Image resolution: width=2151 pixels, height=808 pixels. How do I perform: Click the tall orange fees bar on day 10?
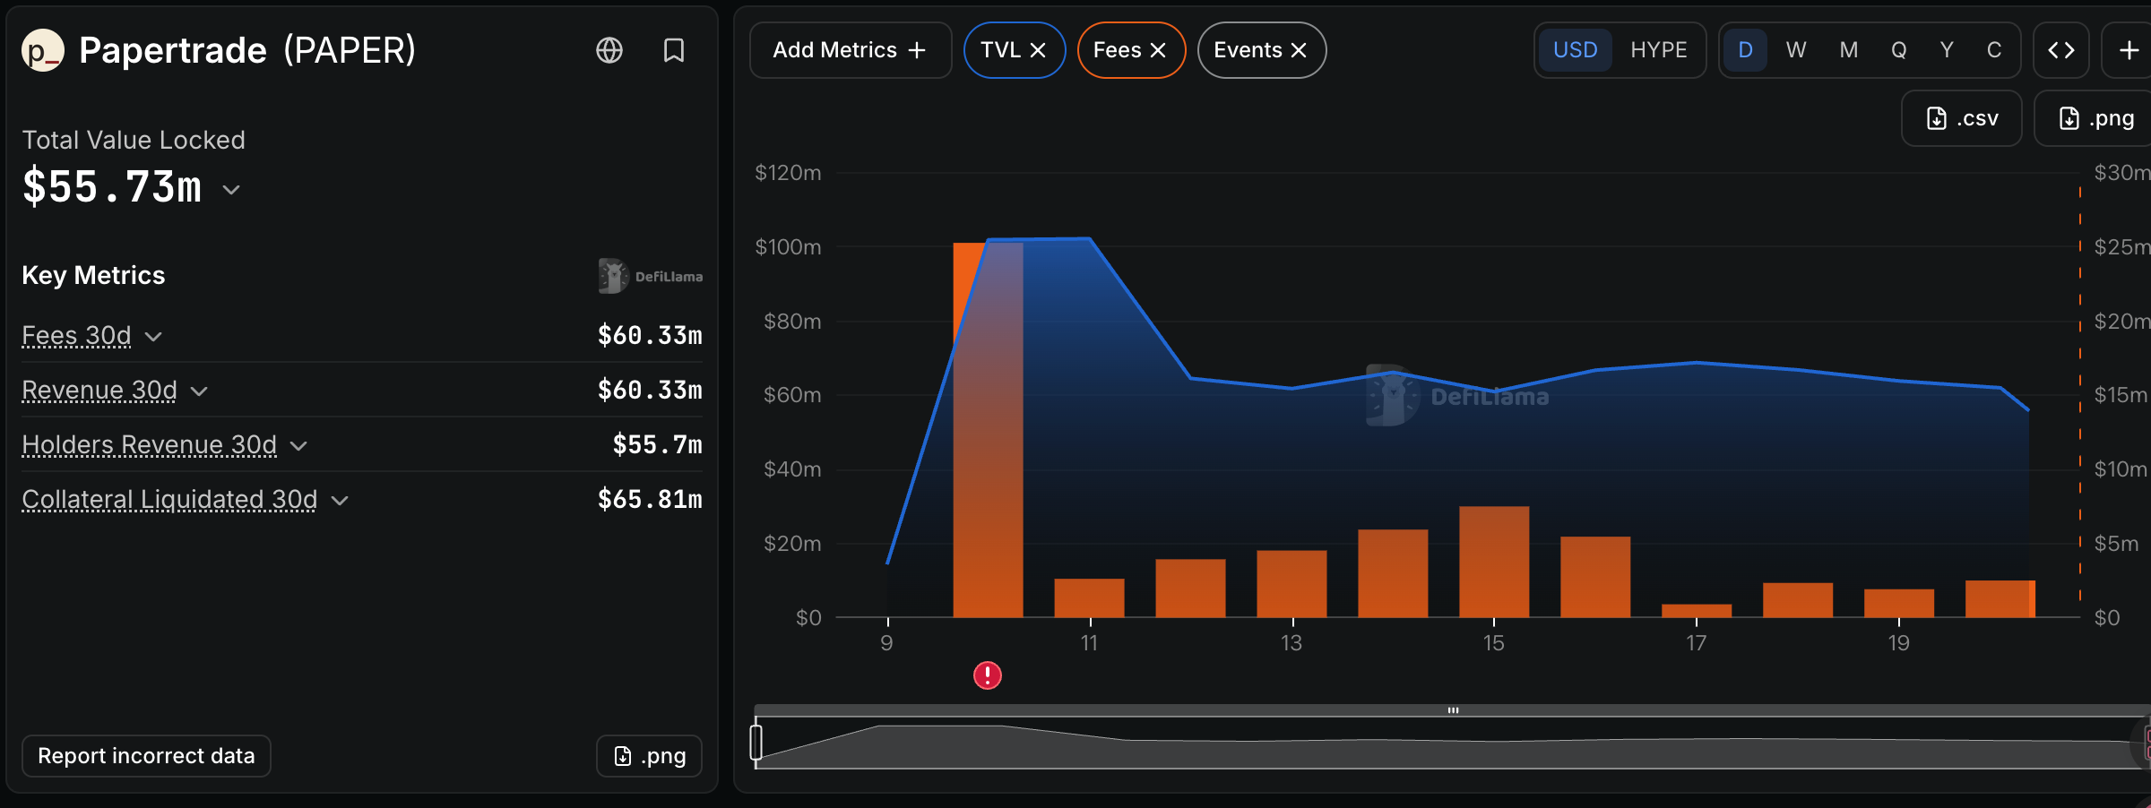988,430
